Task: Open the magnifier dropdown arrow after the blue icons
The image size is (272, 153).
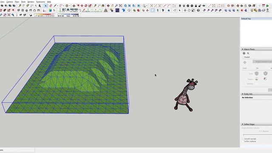Action: click(147, 6)
